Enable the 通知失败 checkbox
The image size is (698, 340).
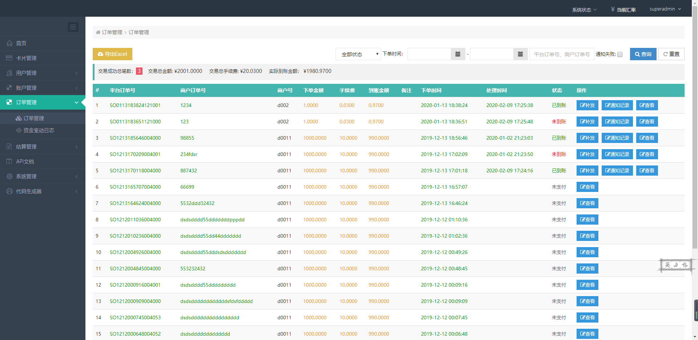click(620, 54)
